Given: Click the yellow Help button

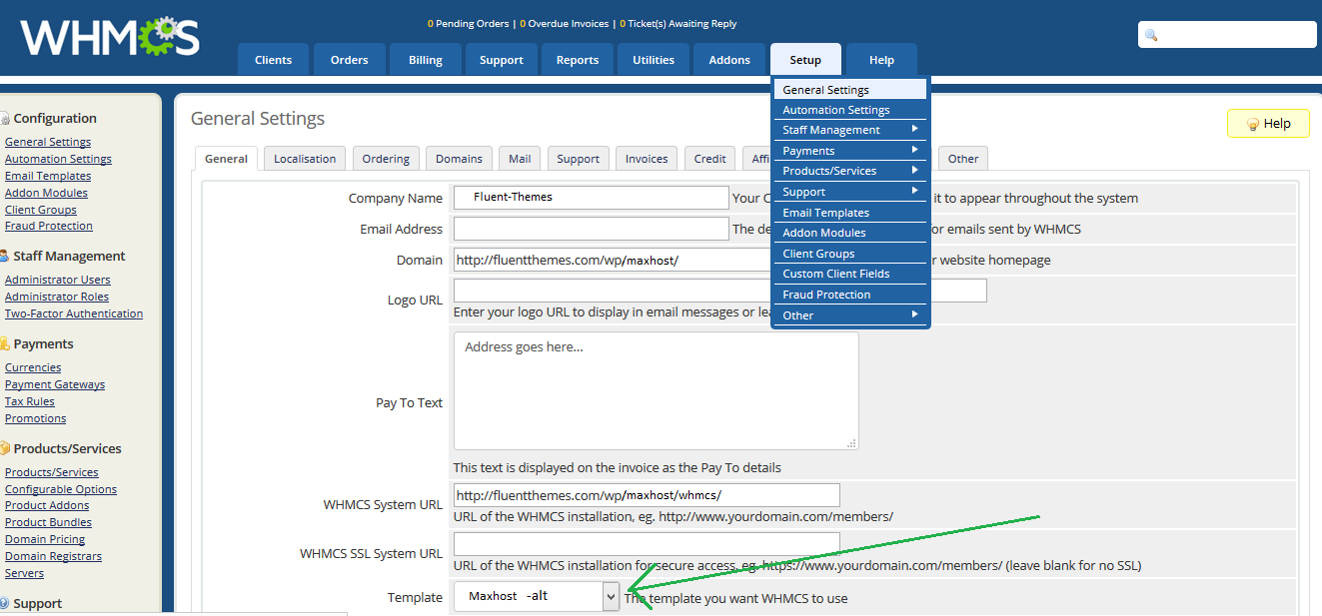Looking at the screenshot, I should [1268, 124].
